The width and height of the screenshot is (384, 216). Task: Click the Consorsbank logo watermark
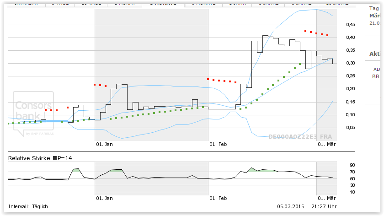point(33,113)
